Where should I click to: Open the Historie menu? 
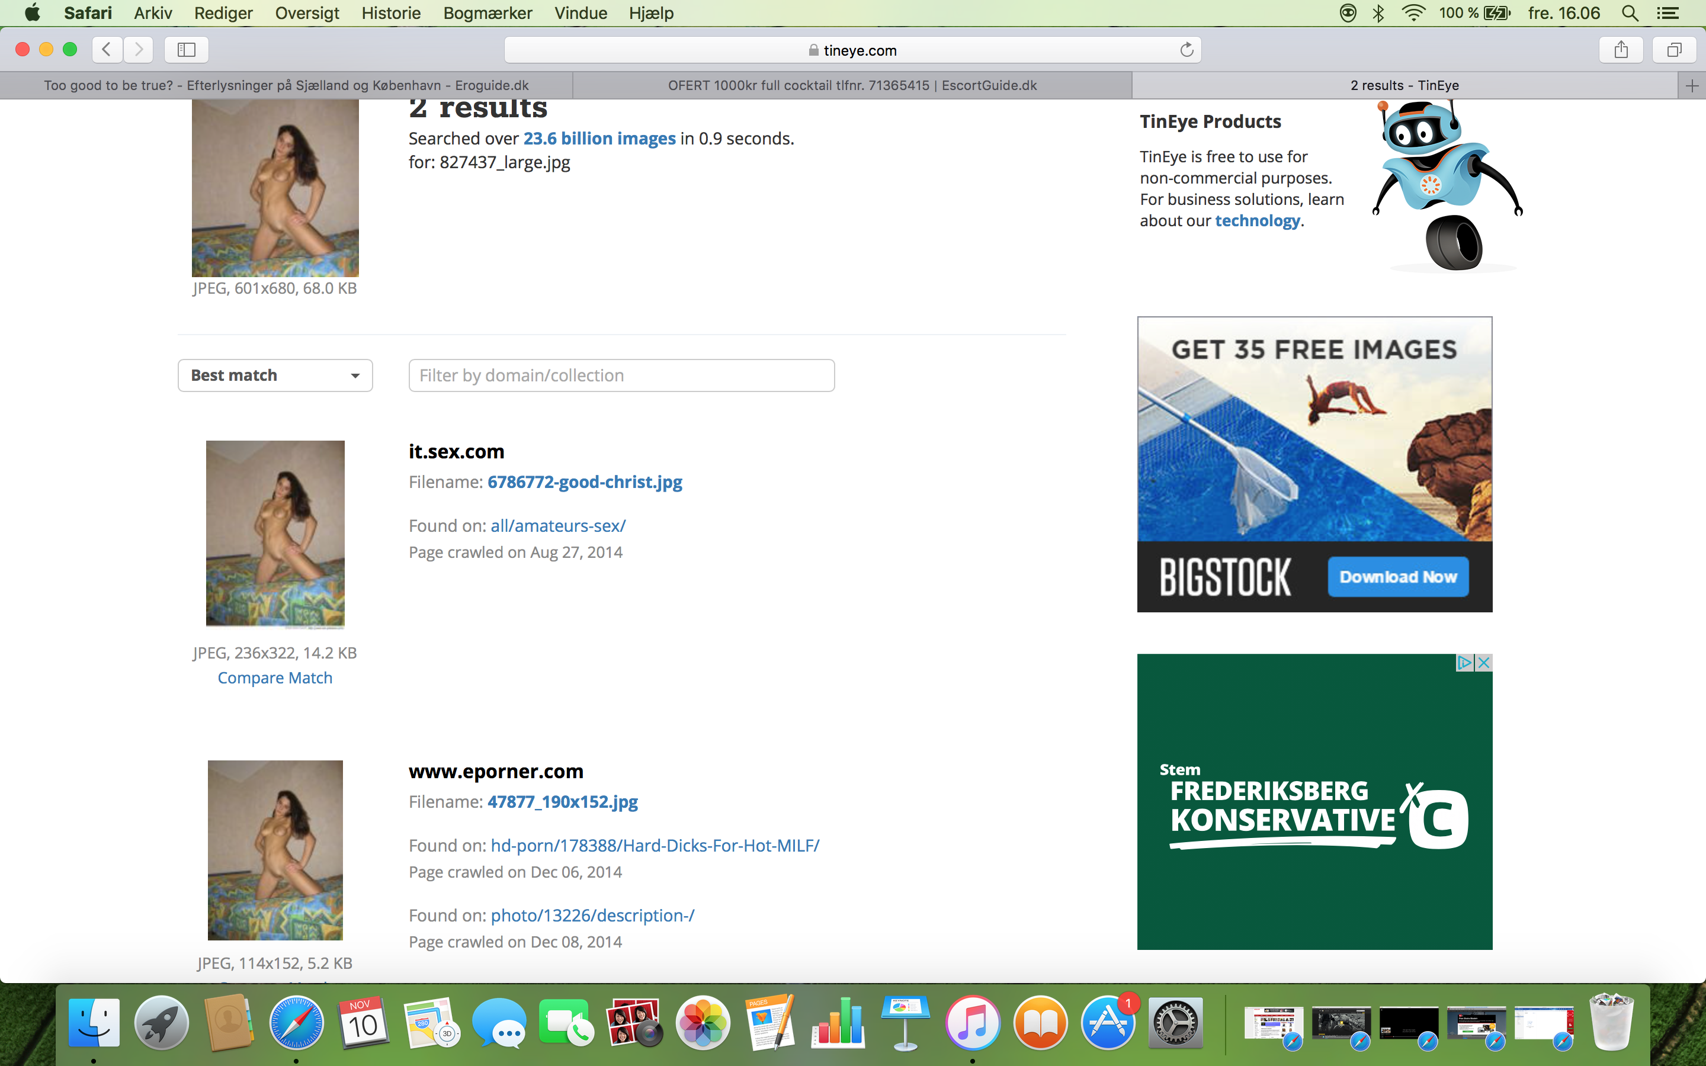click(x=391, y=12)
